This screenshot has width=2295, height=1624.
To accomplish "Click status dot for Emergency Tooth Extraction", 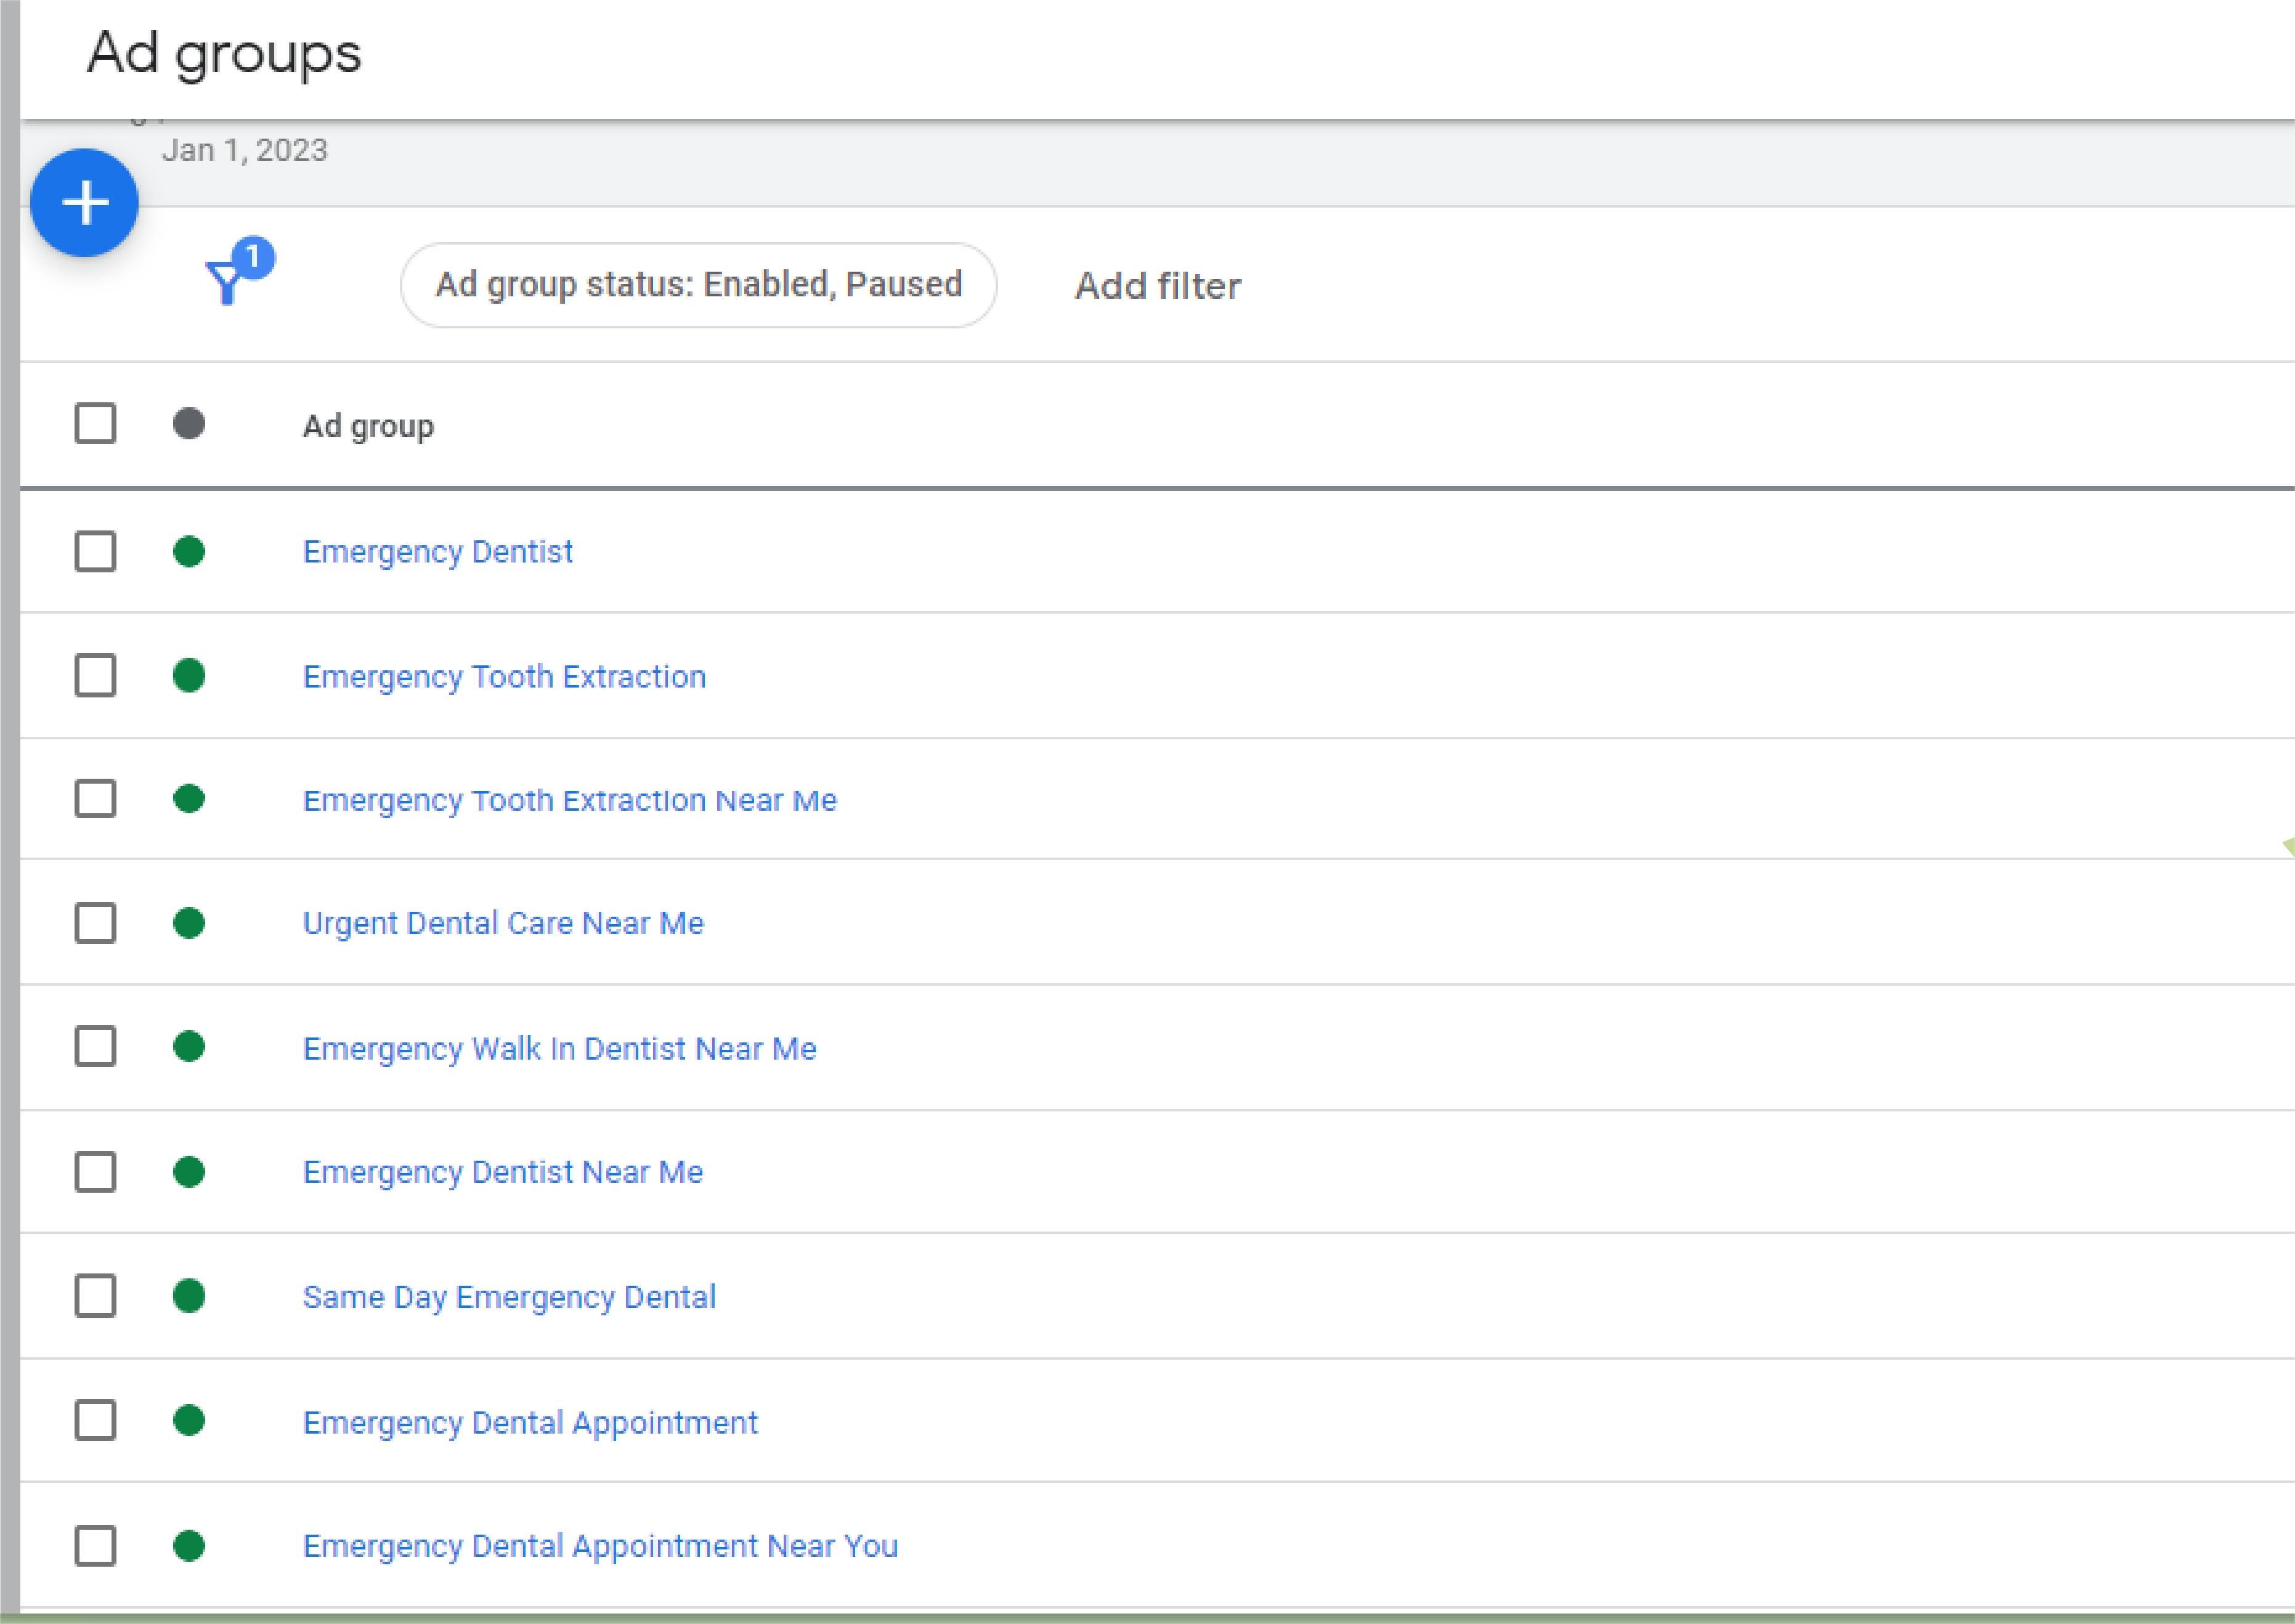I will click(189, 675).
